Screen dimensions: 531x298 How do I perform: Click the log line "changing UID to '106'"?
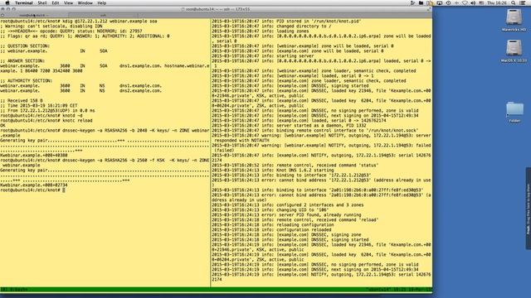[270, 209]
